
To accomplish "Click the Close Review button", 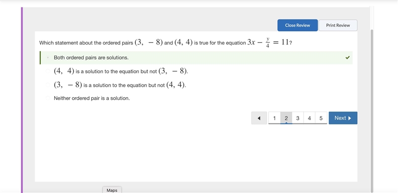I will pos(298,25).
